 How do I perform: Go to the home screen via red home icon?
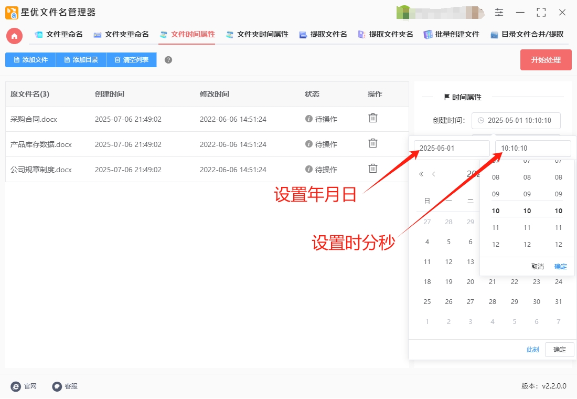tap(14, 36)
